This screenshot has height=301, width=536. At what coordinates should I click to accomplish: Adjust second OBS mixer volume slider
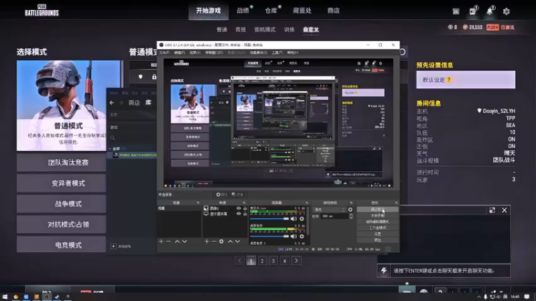(270, 236)
